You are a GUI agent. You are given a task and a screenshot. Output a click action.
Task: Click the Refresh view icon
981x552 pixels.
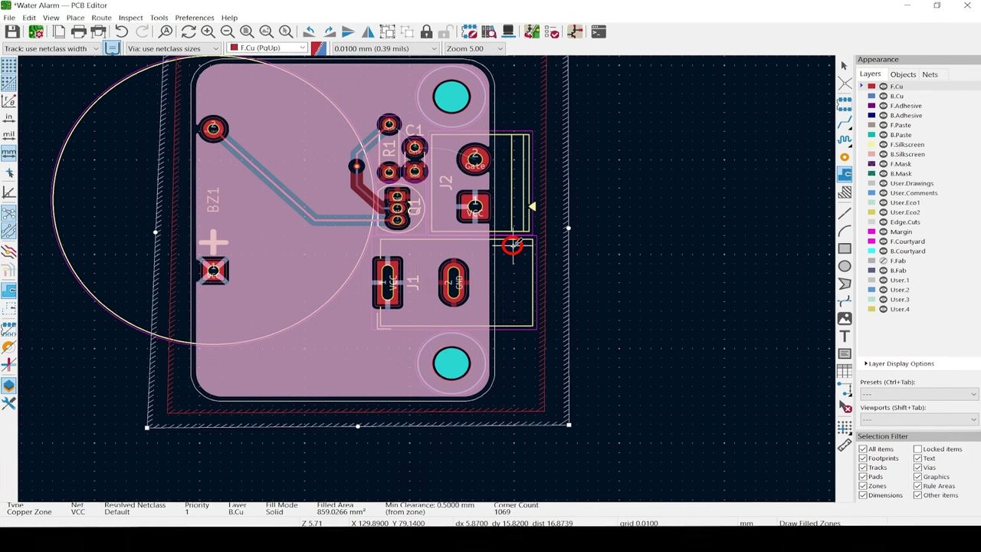point(188,31)
